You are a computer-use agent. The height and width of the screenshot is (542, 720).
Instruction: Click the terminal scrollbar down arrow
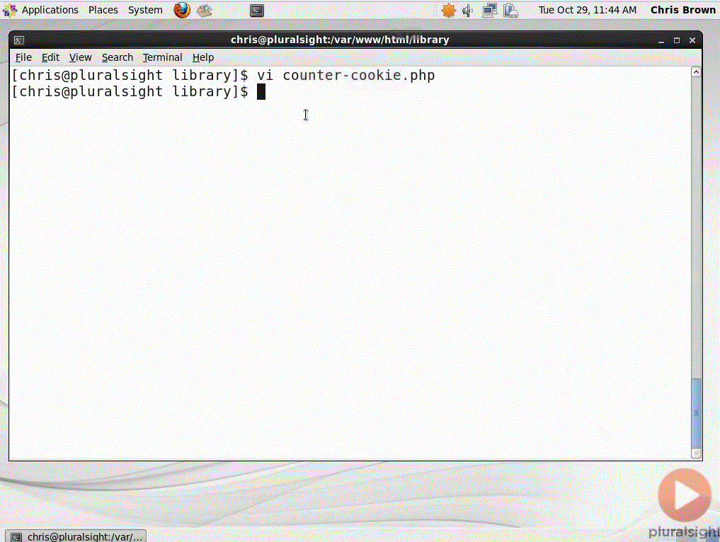tap(696, 454)
